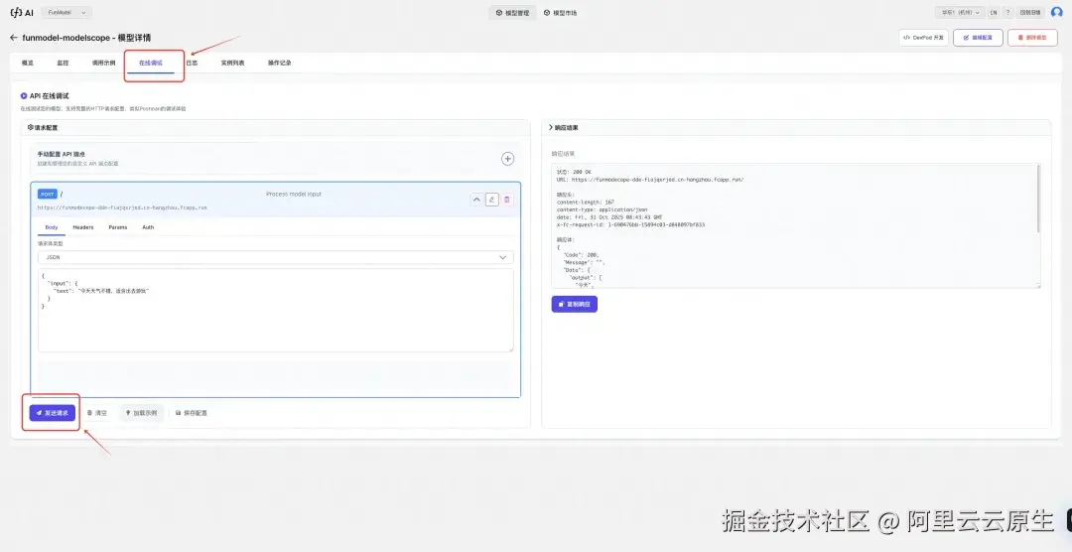Switch to the 概览 tab
1072x552 pixels.
click(28, 63)
